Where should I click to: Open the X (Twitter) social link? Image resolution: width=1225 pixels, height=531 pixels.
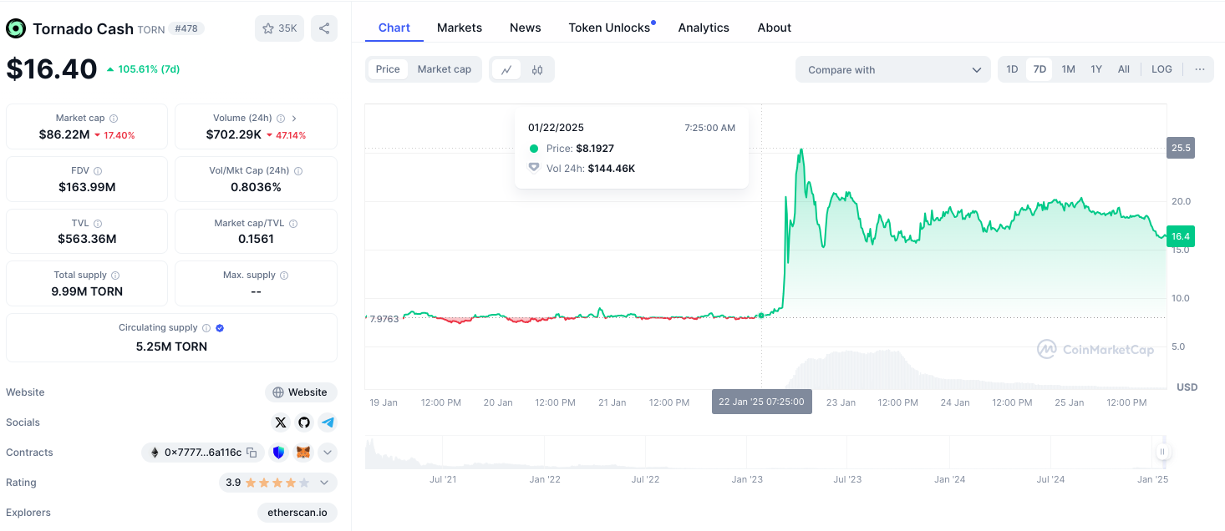[281, 422]
